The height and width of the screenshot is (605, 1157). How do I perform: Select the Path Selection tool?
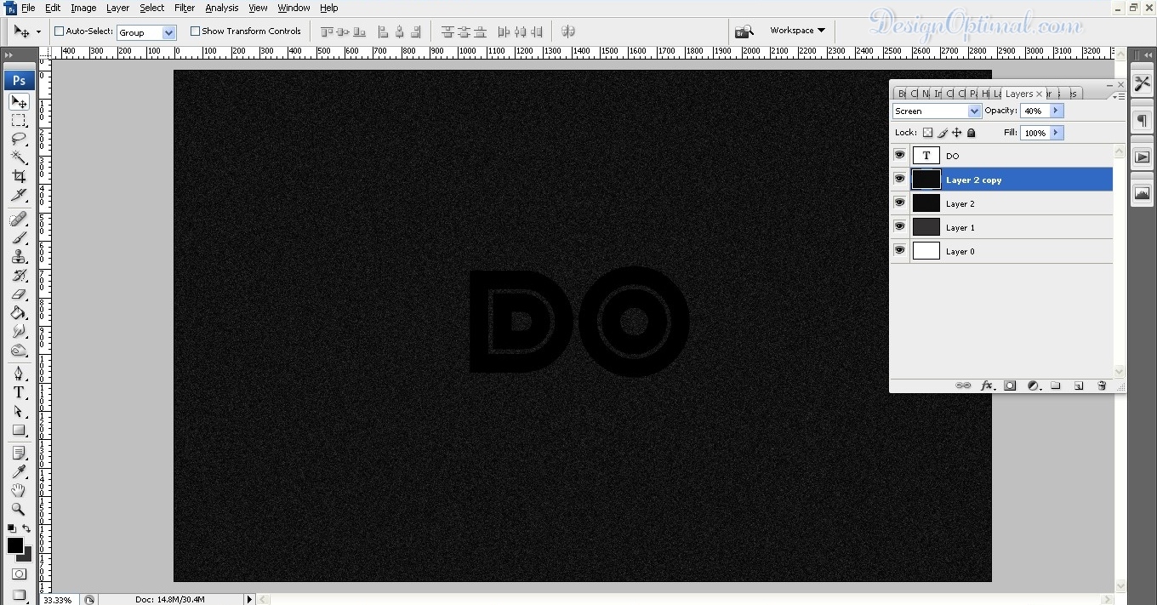click(x=19, y=412)
